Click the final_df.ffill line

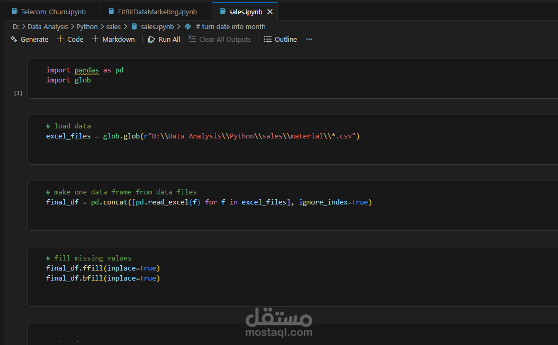pos(103,268)
